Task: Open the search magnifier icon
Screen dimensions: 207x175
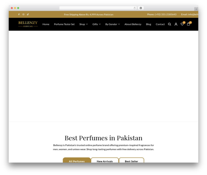Action: point(169,24)
